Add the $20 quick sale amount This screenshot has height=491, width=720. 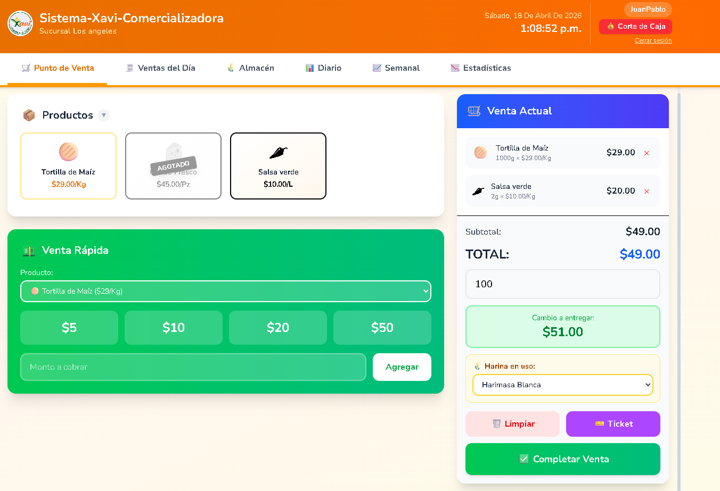[x=278, y=328]
